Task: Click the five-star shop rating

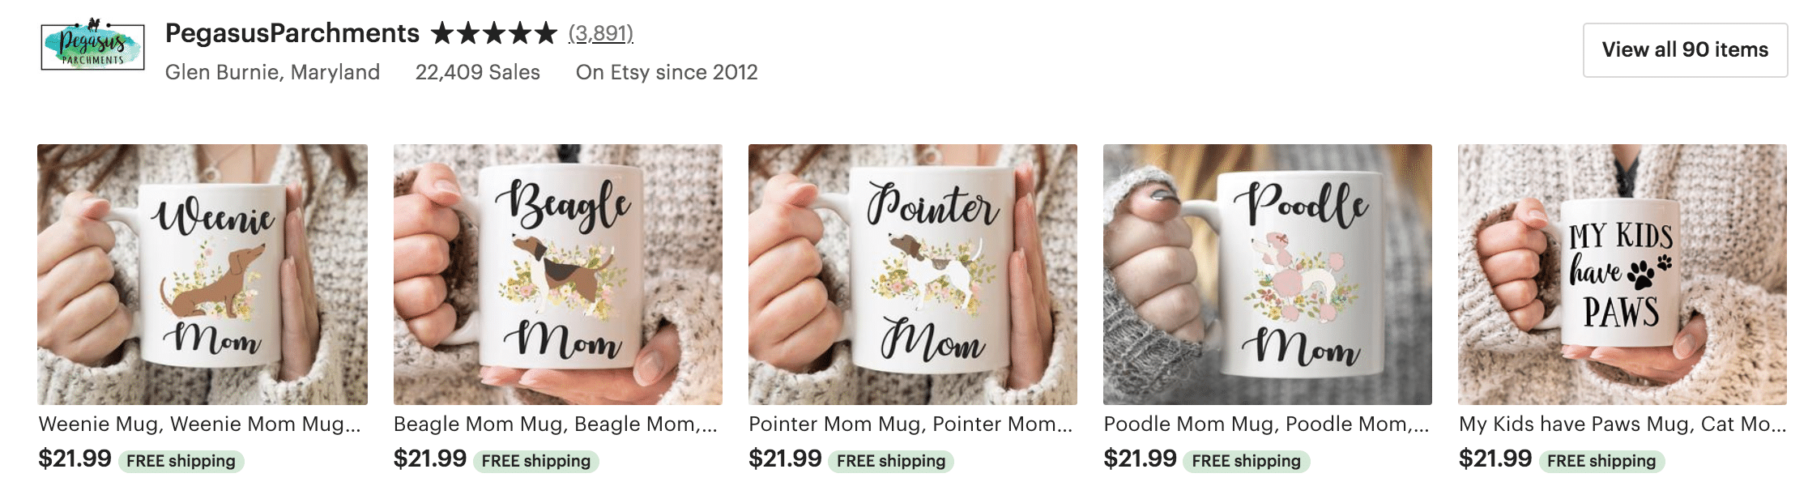Action: click(x=493, y=33)
